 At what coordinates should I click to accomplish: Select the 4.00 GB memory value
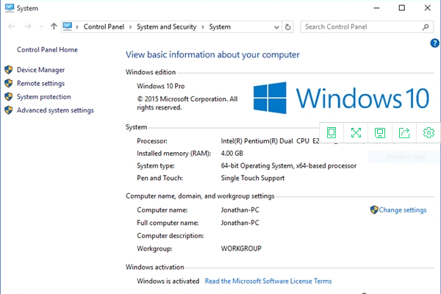click(232, 154)
